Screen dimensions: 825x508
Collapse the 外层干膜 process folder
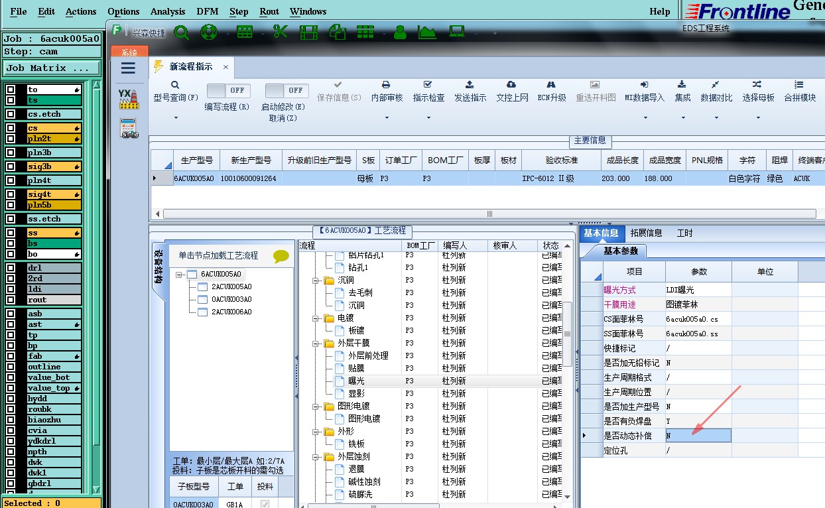315,344
